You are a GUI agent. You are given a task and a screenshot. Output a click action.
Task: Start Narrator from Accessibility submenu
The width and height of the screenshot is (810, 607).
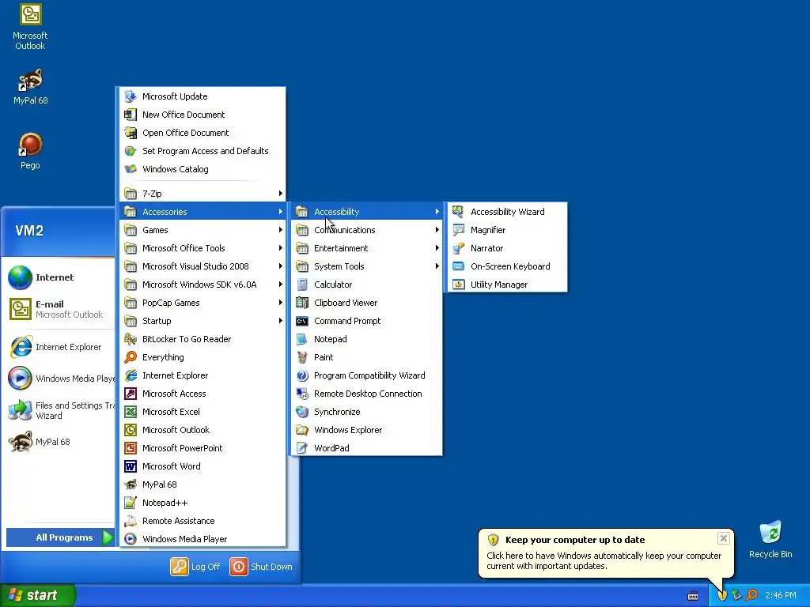point(507,247)
